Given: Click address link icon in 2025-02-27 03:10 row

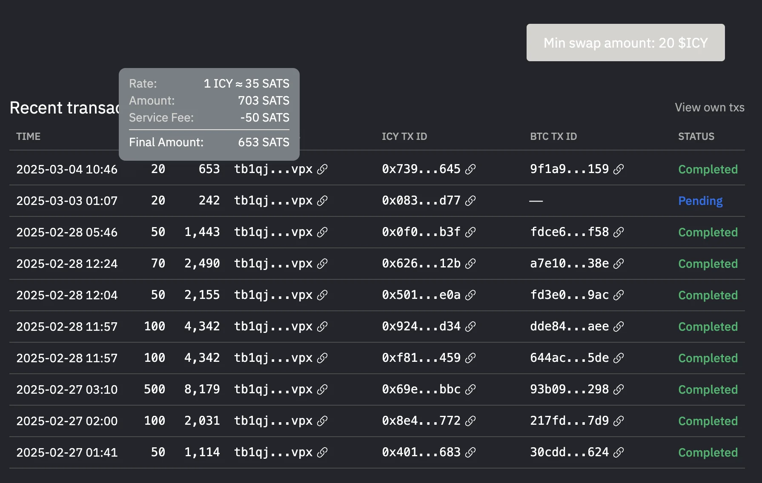Looking at the screenshot, I should click(x=322, y=389).
